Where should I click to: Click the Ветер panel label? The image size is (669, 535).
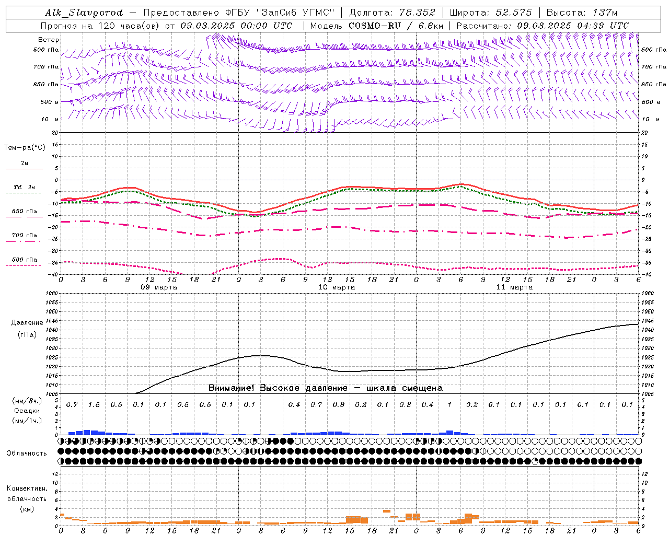click(49, 40)
